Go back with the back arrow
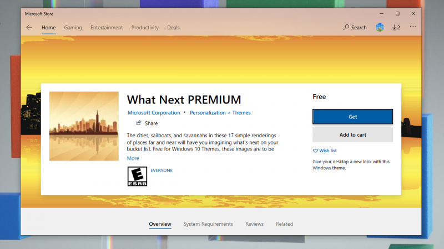444x249 pixels. (29, 27)
